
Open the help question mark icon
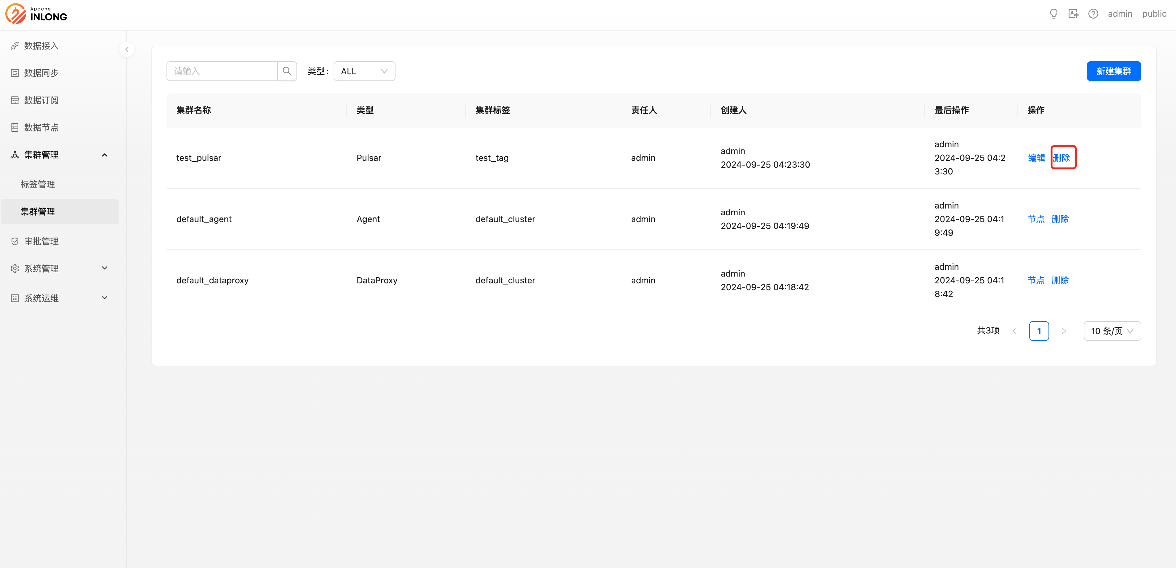[1093, 14]
